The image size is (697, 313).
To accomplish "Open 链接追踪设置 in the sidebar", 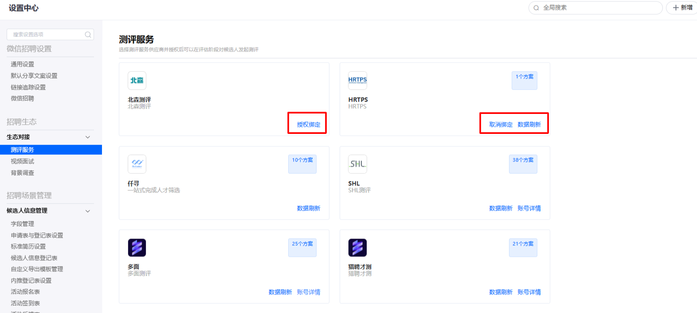I will (28, 87).
